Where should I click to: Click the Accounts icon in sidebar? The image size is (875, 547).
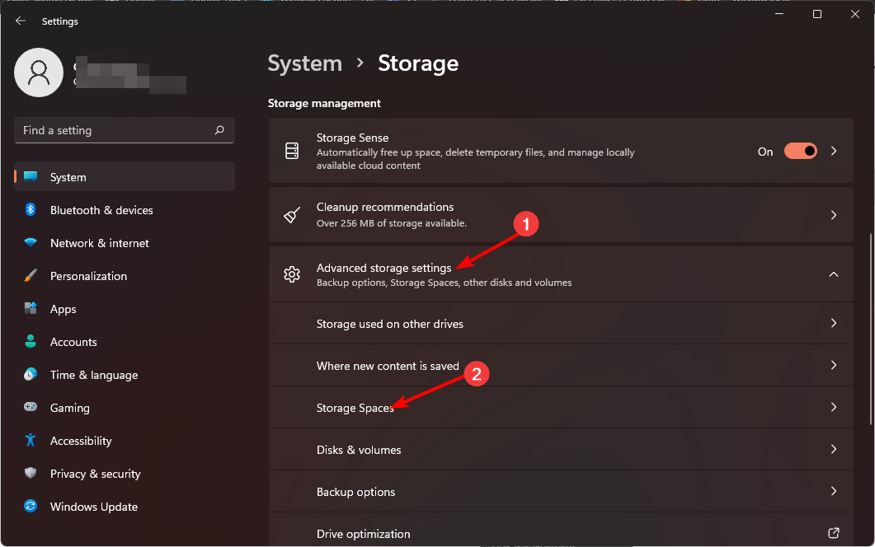click(x=31, y=342)
